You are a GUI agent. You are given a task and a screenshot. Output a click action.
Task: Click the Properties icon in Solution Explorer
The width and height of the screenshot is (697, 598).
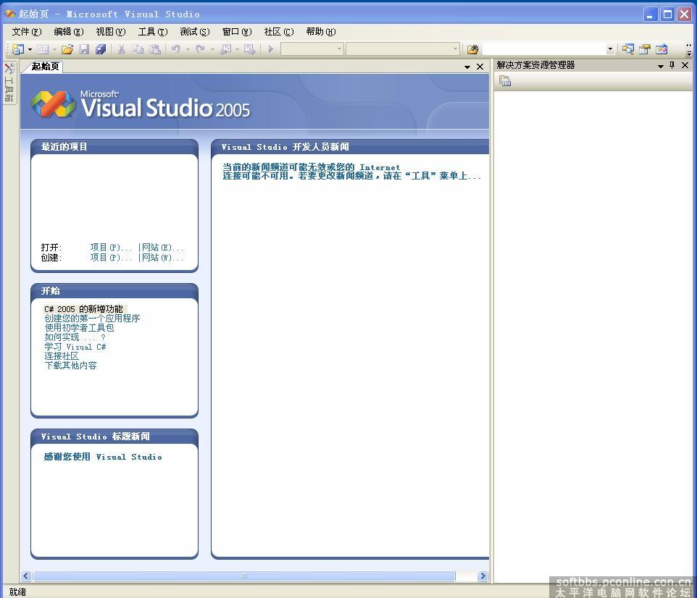[505, 81]
